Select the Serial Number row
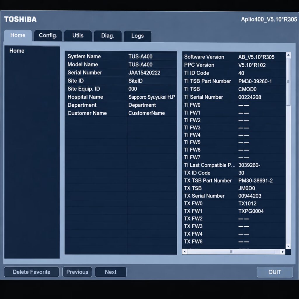299x299 pixels. [x=121, y=73]
